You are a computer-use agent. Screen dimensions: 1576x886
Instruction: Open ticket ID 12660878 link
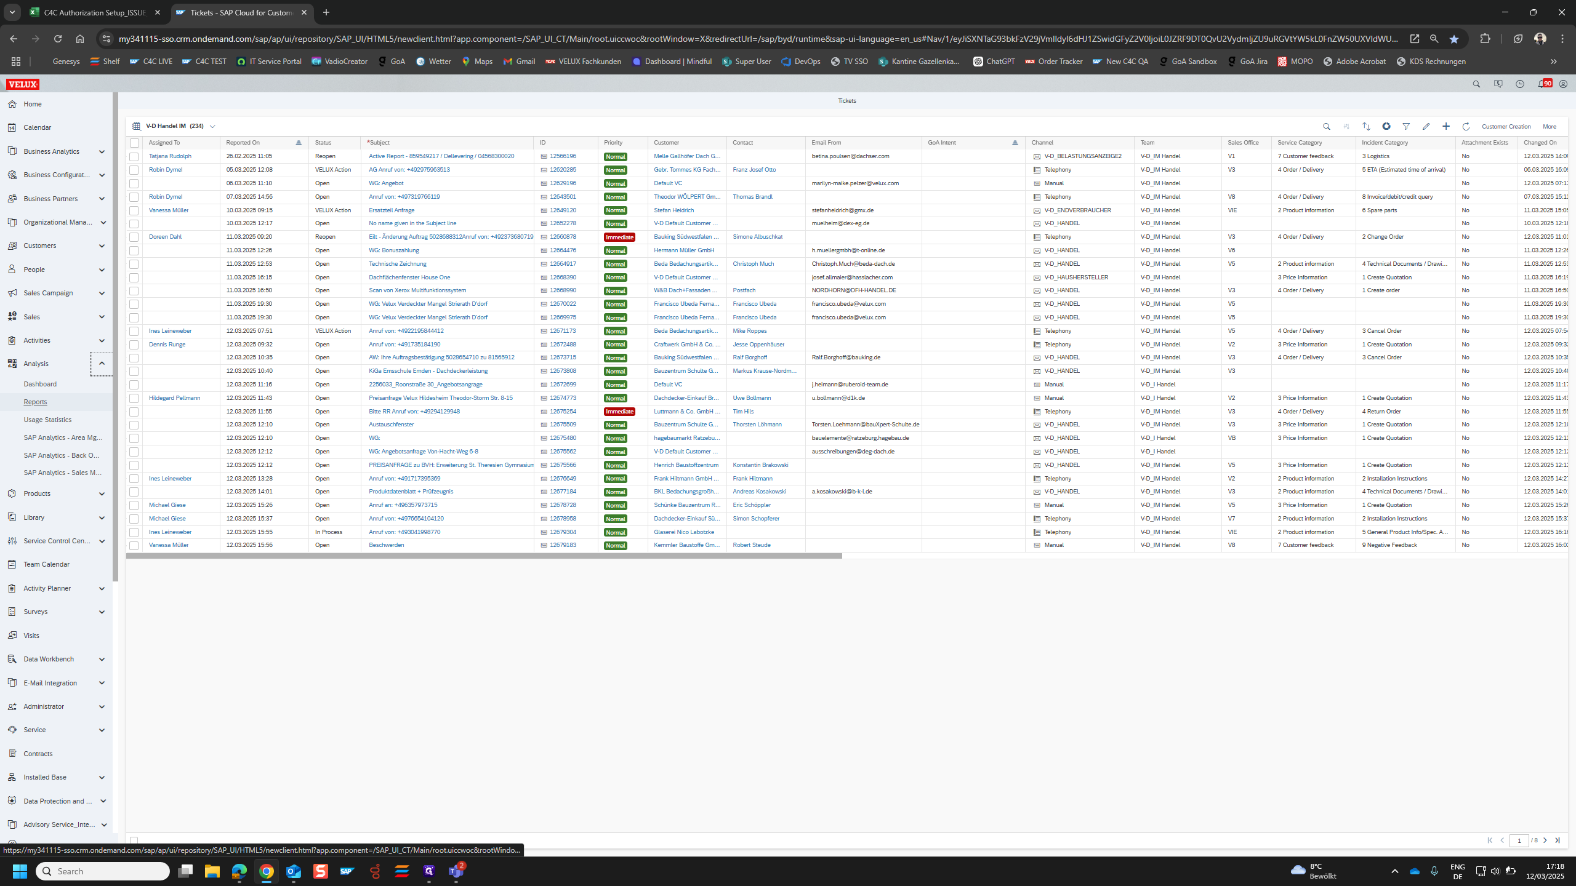563,237
